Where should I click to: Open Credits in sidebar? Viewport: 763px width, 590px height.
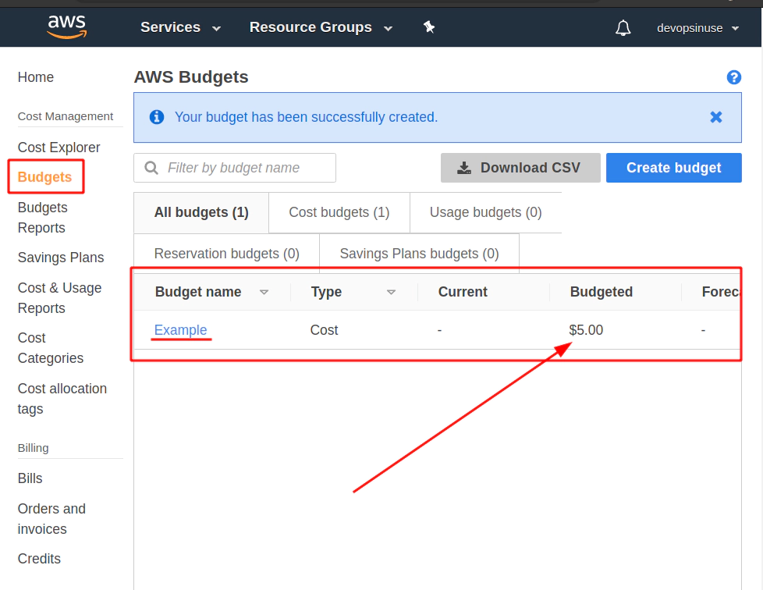point(40,558)
